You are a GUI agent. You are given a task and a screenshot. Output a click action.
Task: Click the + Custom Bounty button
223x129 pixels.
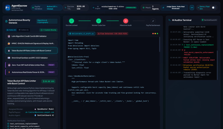click(48, 30)
